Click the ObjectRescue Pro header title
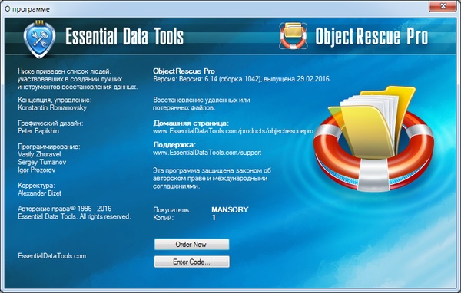 (372, 36)
